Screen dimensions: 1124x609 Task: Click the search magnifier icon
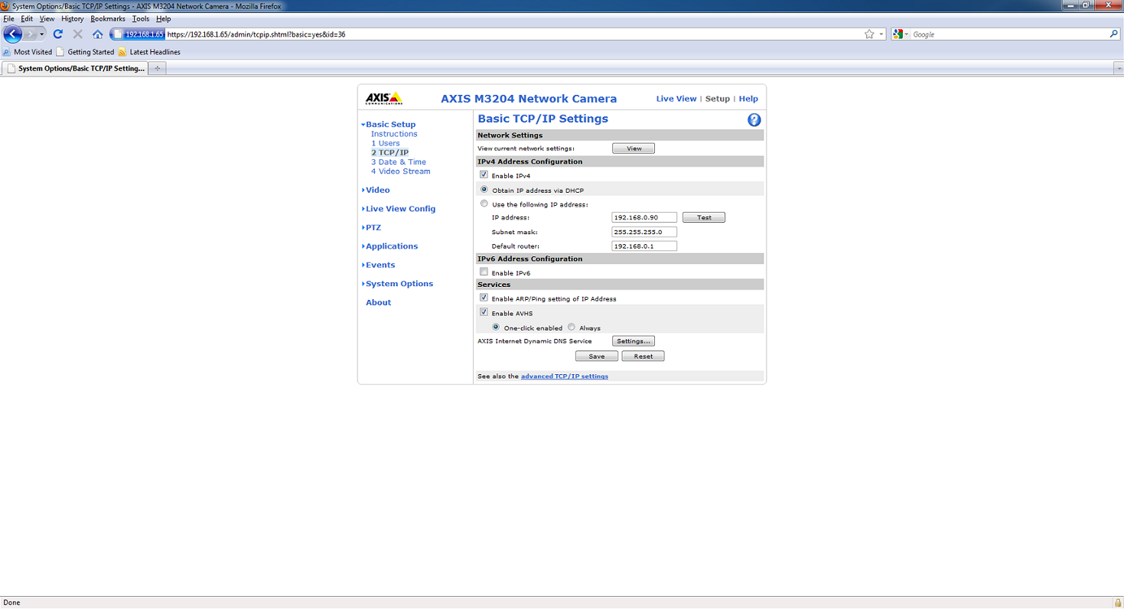pos(1114,34)
